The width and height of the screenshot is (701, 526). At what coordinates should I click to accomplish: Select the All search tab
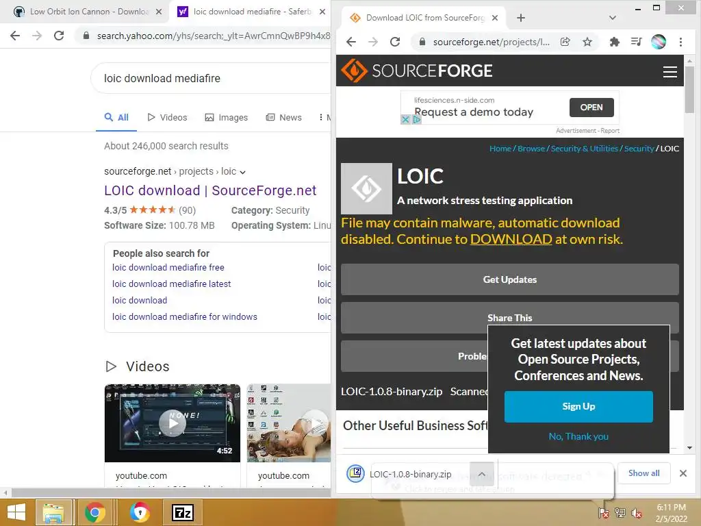(116, 118)
